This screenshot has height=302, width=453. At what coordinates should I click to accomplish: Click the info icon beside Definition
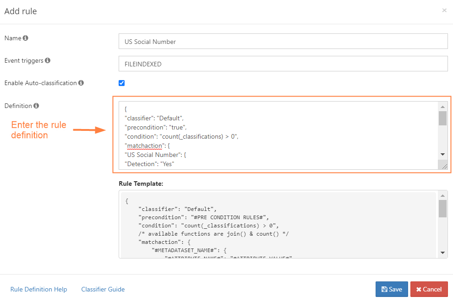(36, 106)
